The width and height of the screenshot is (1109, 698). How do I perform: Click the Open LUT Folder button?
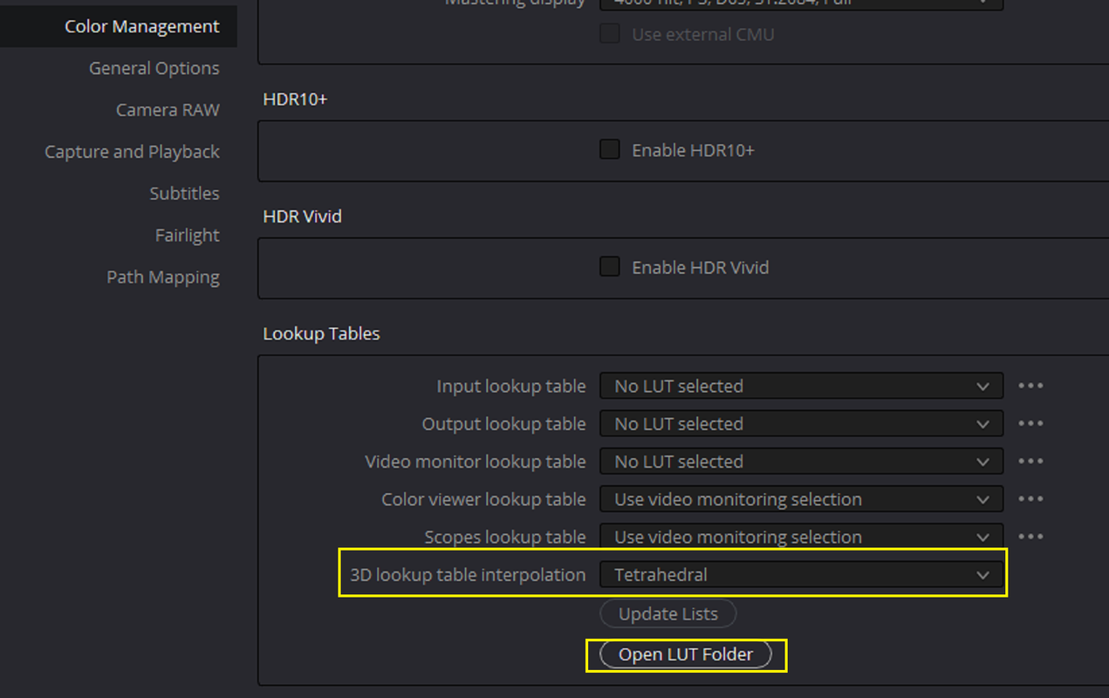[x=686, y=654]
